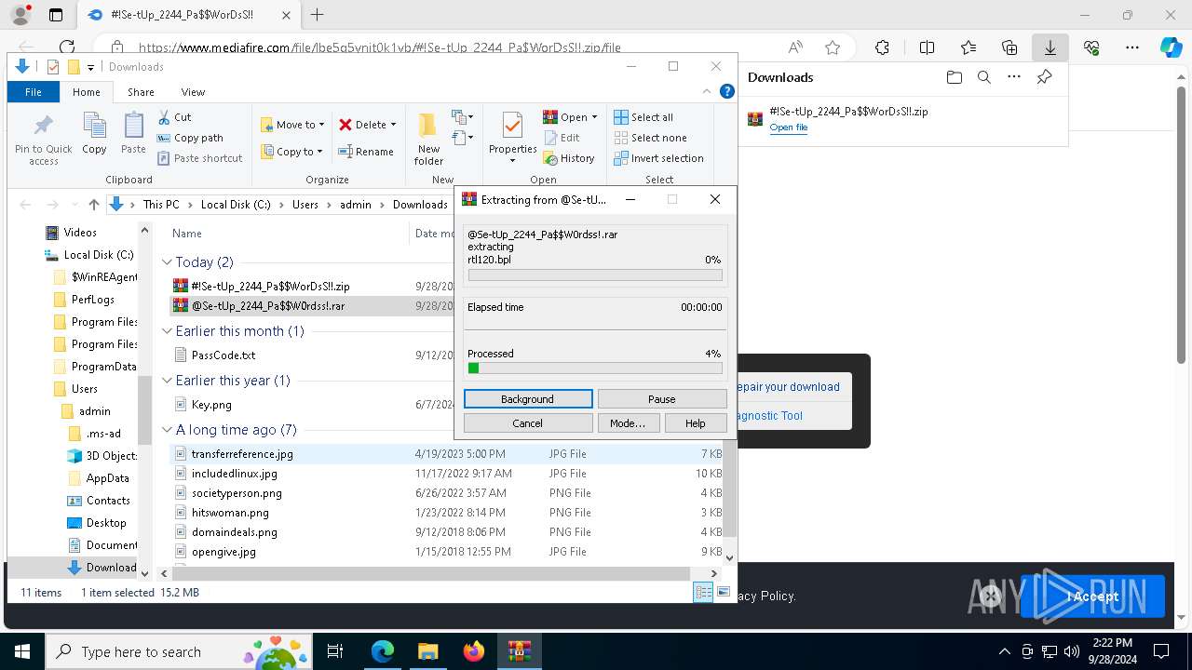
Task: Click the Rename ribbon button
Action: coord(366,152)
